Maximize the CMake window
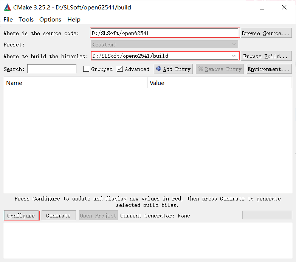 coord(262,7)
